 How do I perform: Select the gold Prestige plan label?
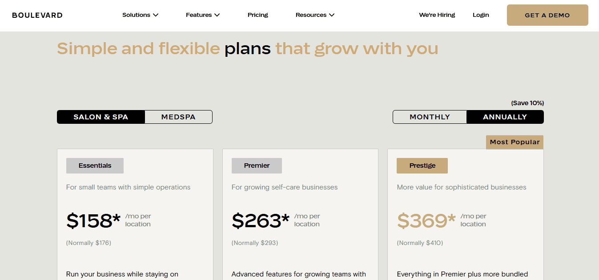click(x=422, y=166)
